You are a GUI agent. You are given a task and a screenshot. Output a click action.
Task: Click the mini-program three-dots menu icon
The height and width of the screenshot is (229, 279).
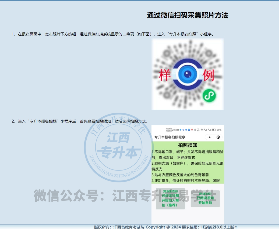click(x=209, y=137)
